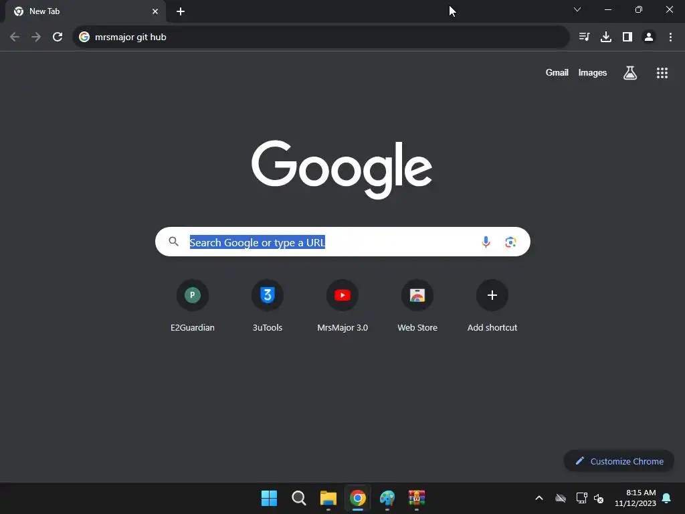
Task: Switch to Chrome in taskbar
Action: [x=357, y=498]
